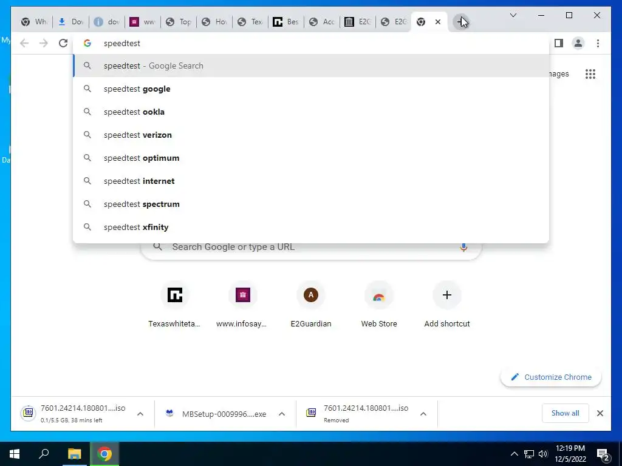Image resolution: width=622 pixels, height=466 pixels.
Task: Open taskbar search
Action: coord(44,454)
